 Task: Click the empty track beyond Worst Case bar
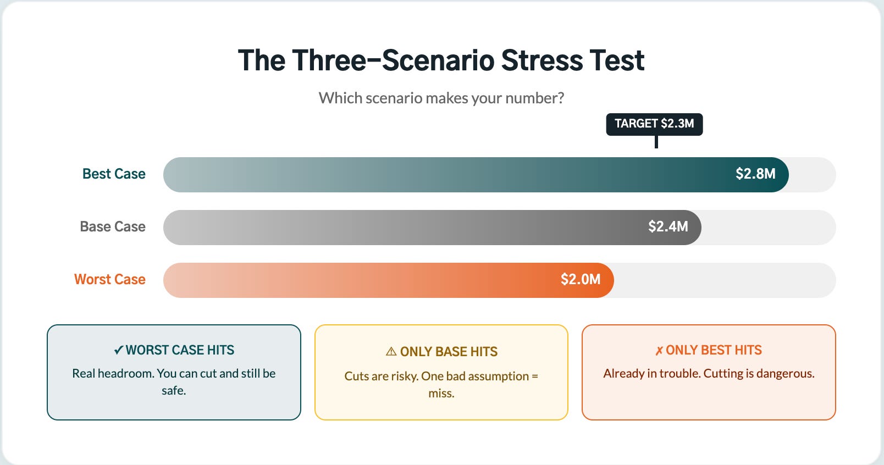click(x=725, y=280)
